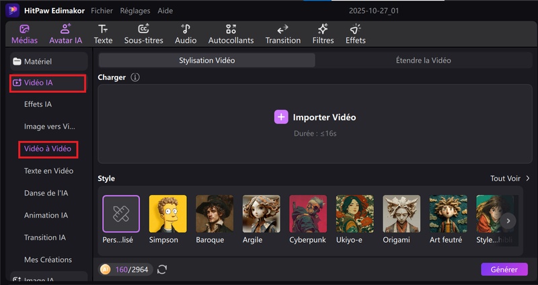This screenshot has height=285, width=538.
Task: Open the Sous-titres tool
Action: (x=143, y=34)
